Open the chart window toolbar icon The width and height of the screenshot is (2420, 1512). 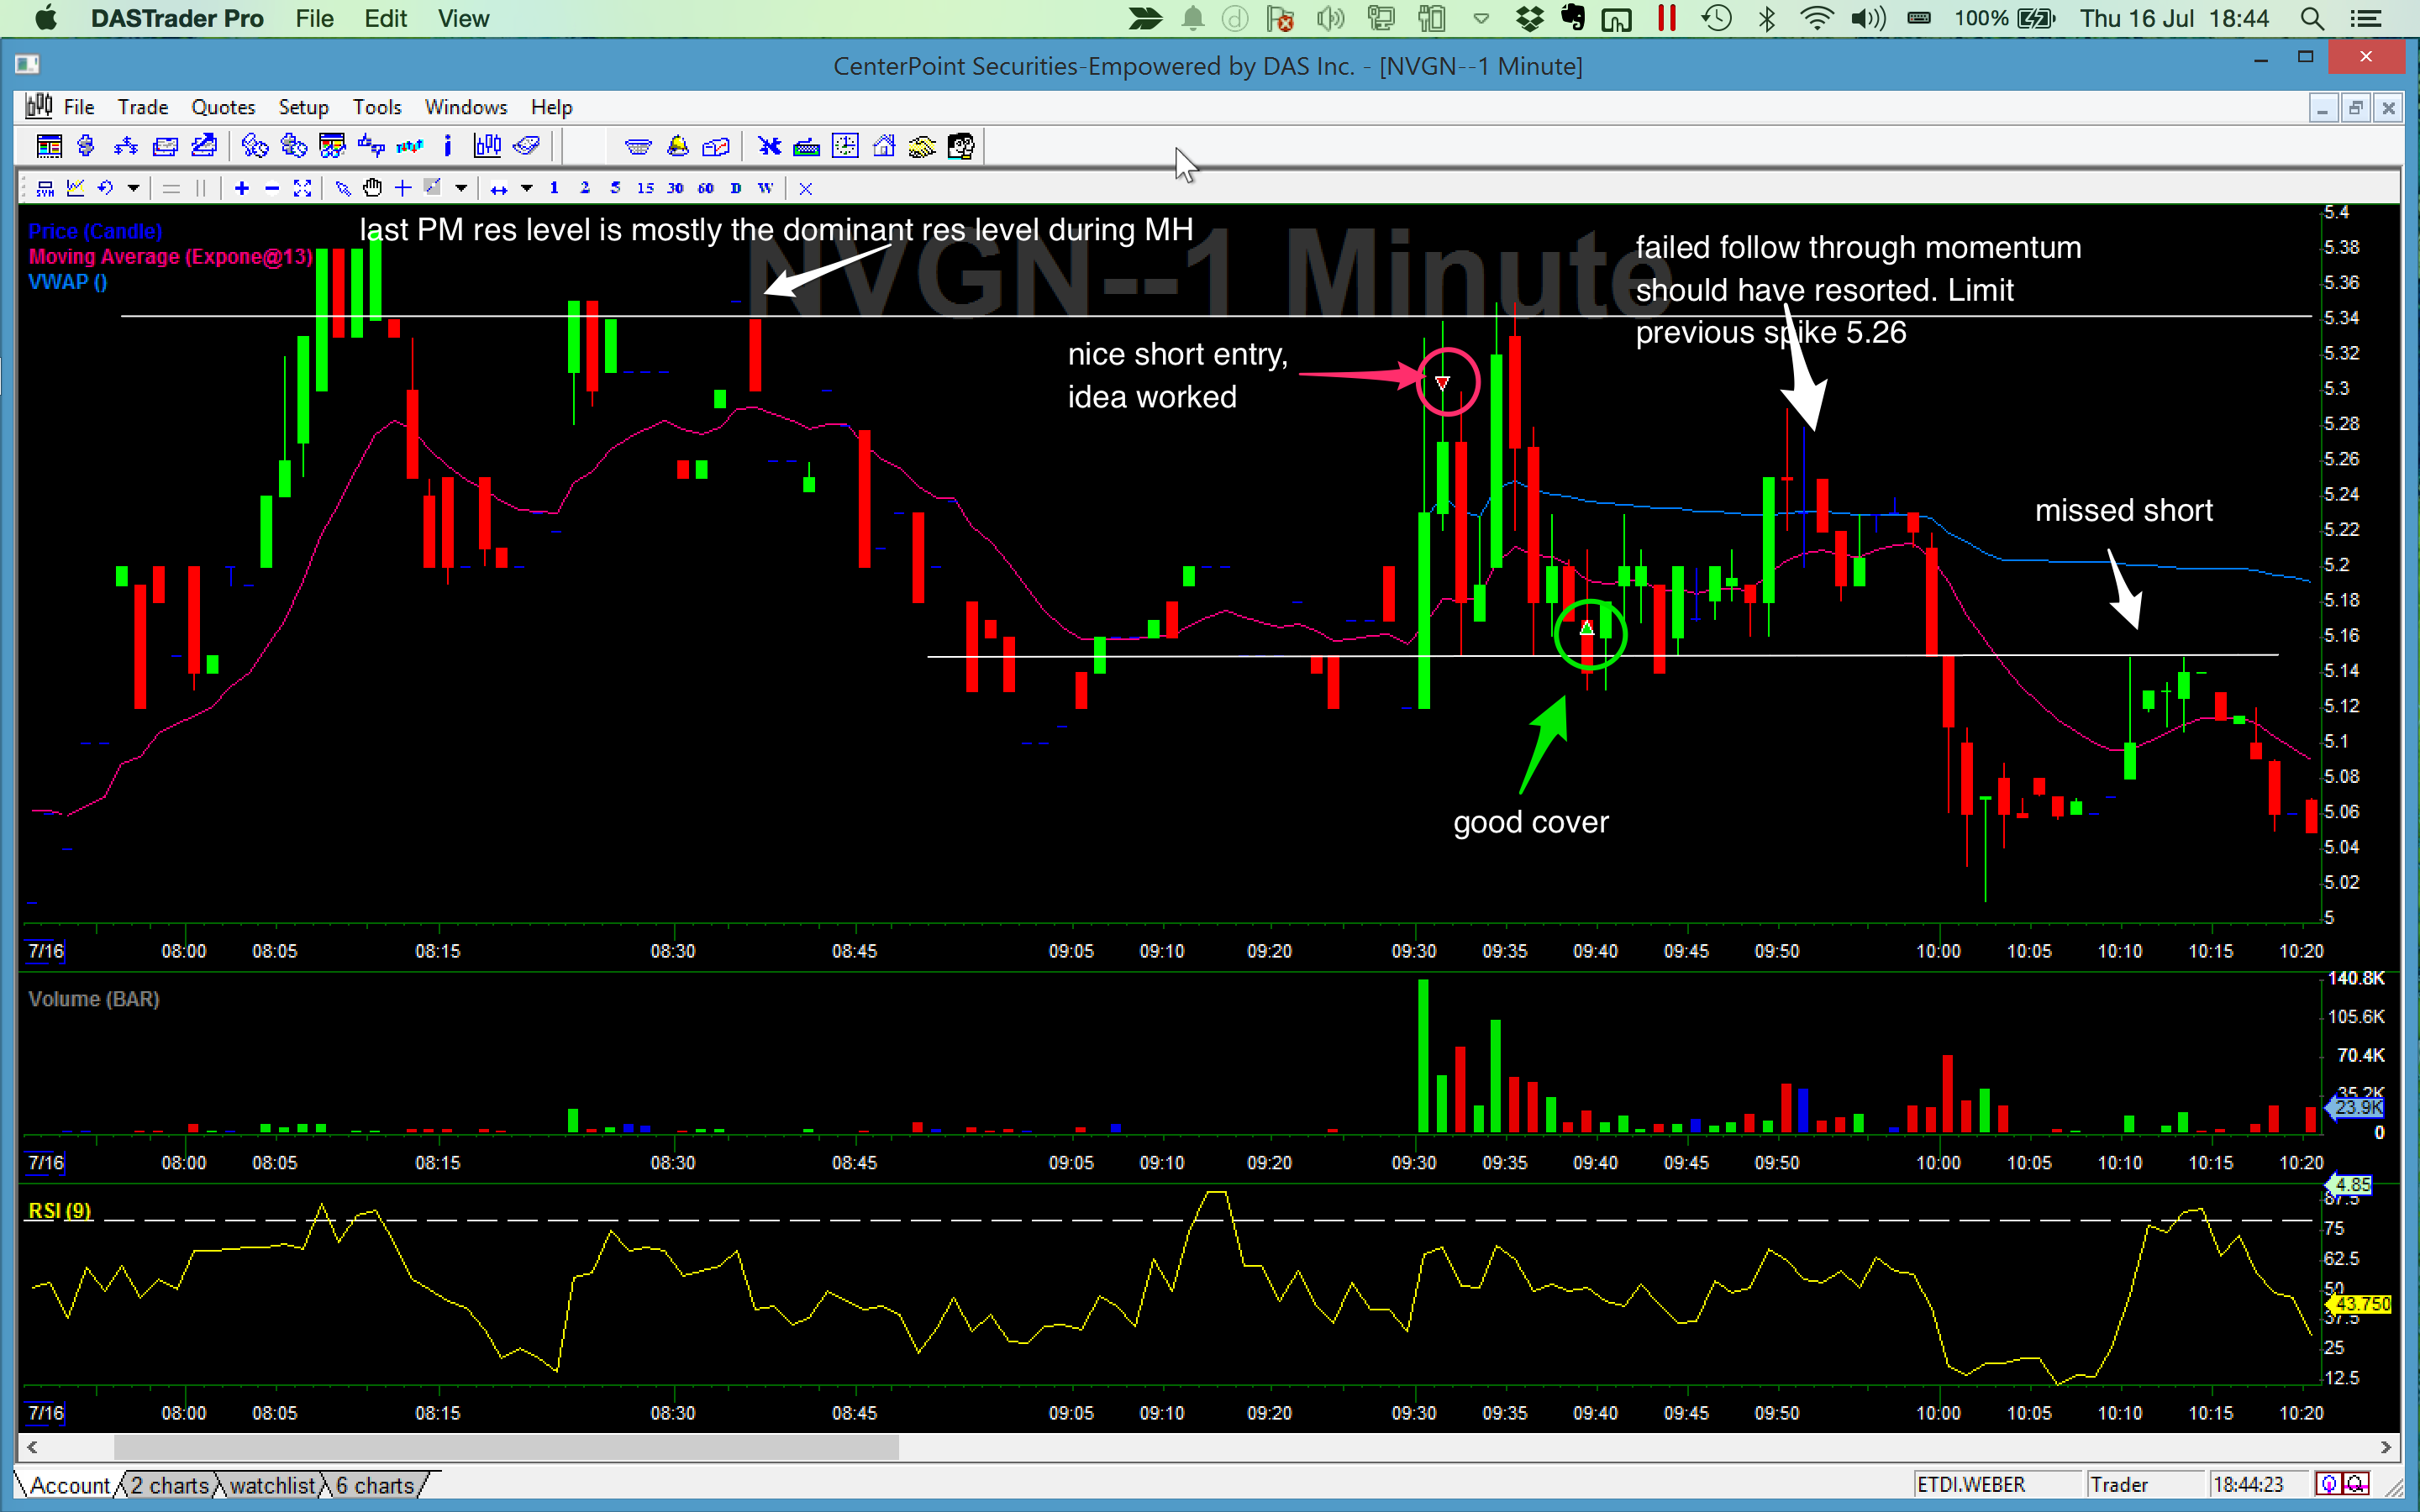click(487, 147)
